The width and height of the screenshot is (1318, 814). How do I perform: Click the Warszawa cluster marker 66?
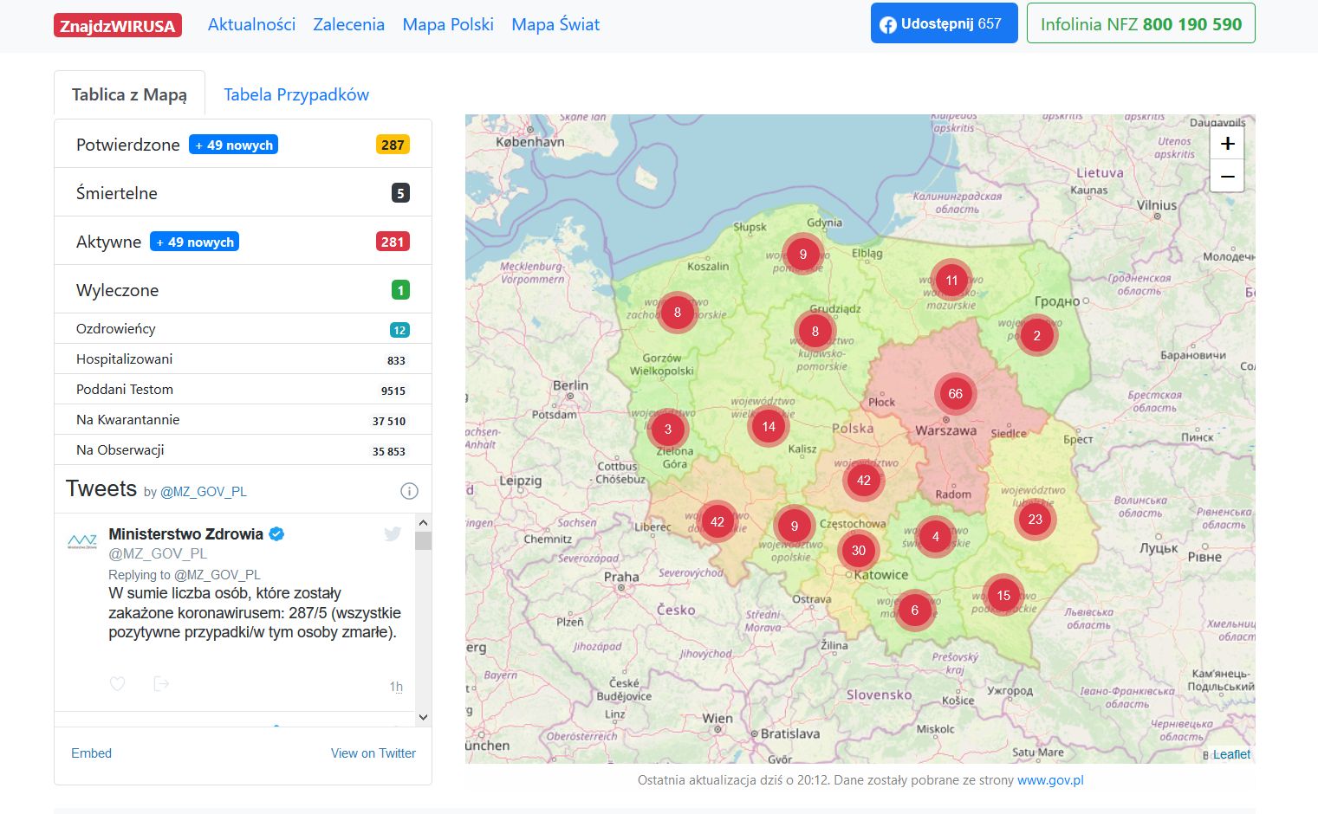[x=955, y=393]
